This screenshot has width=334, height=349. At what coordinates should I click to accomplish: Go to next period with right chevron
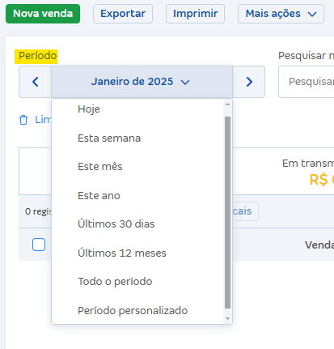point(249,82)
